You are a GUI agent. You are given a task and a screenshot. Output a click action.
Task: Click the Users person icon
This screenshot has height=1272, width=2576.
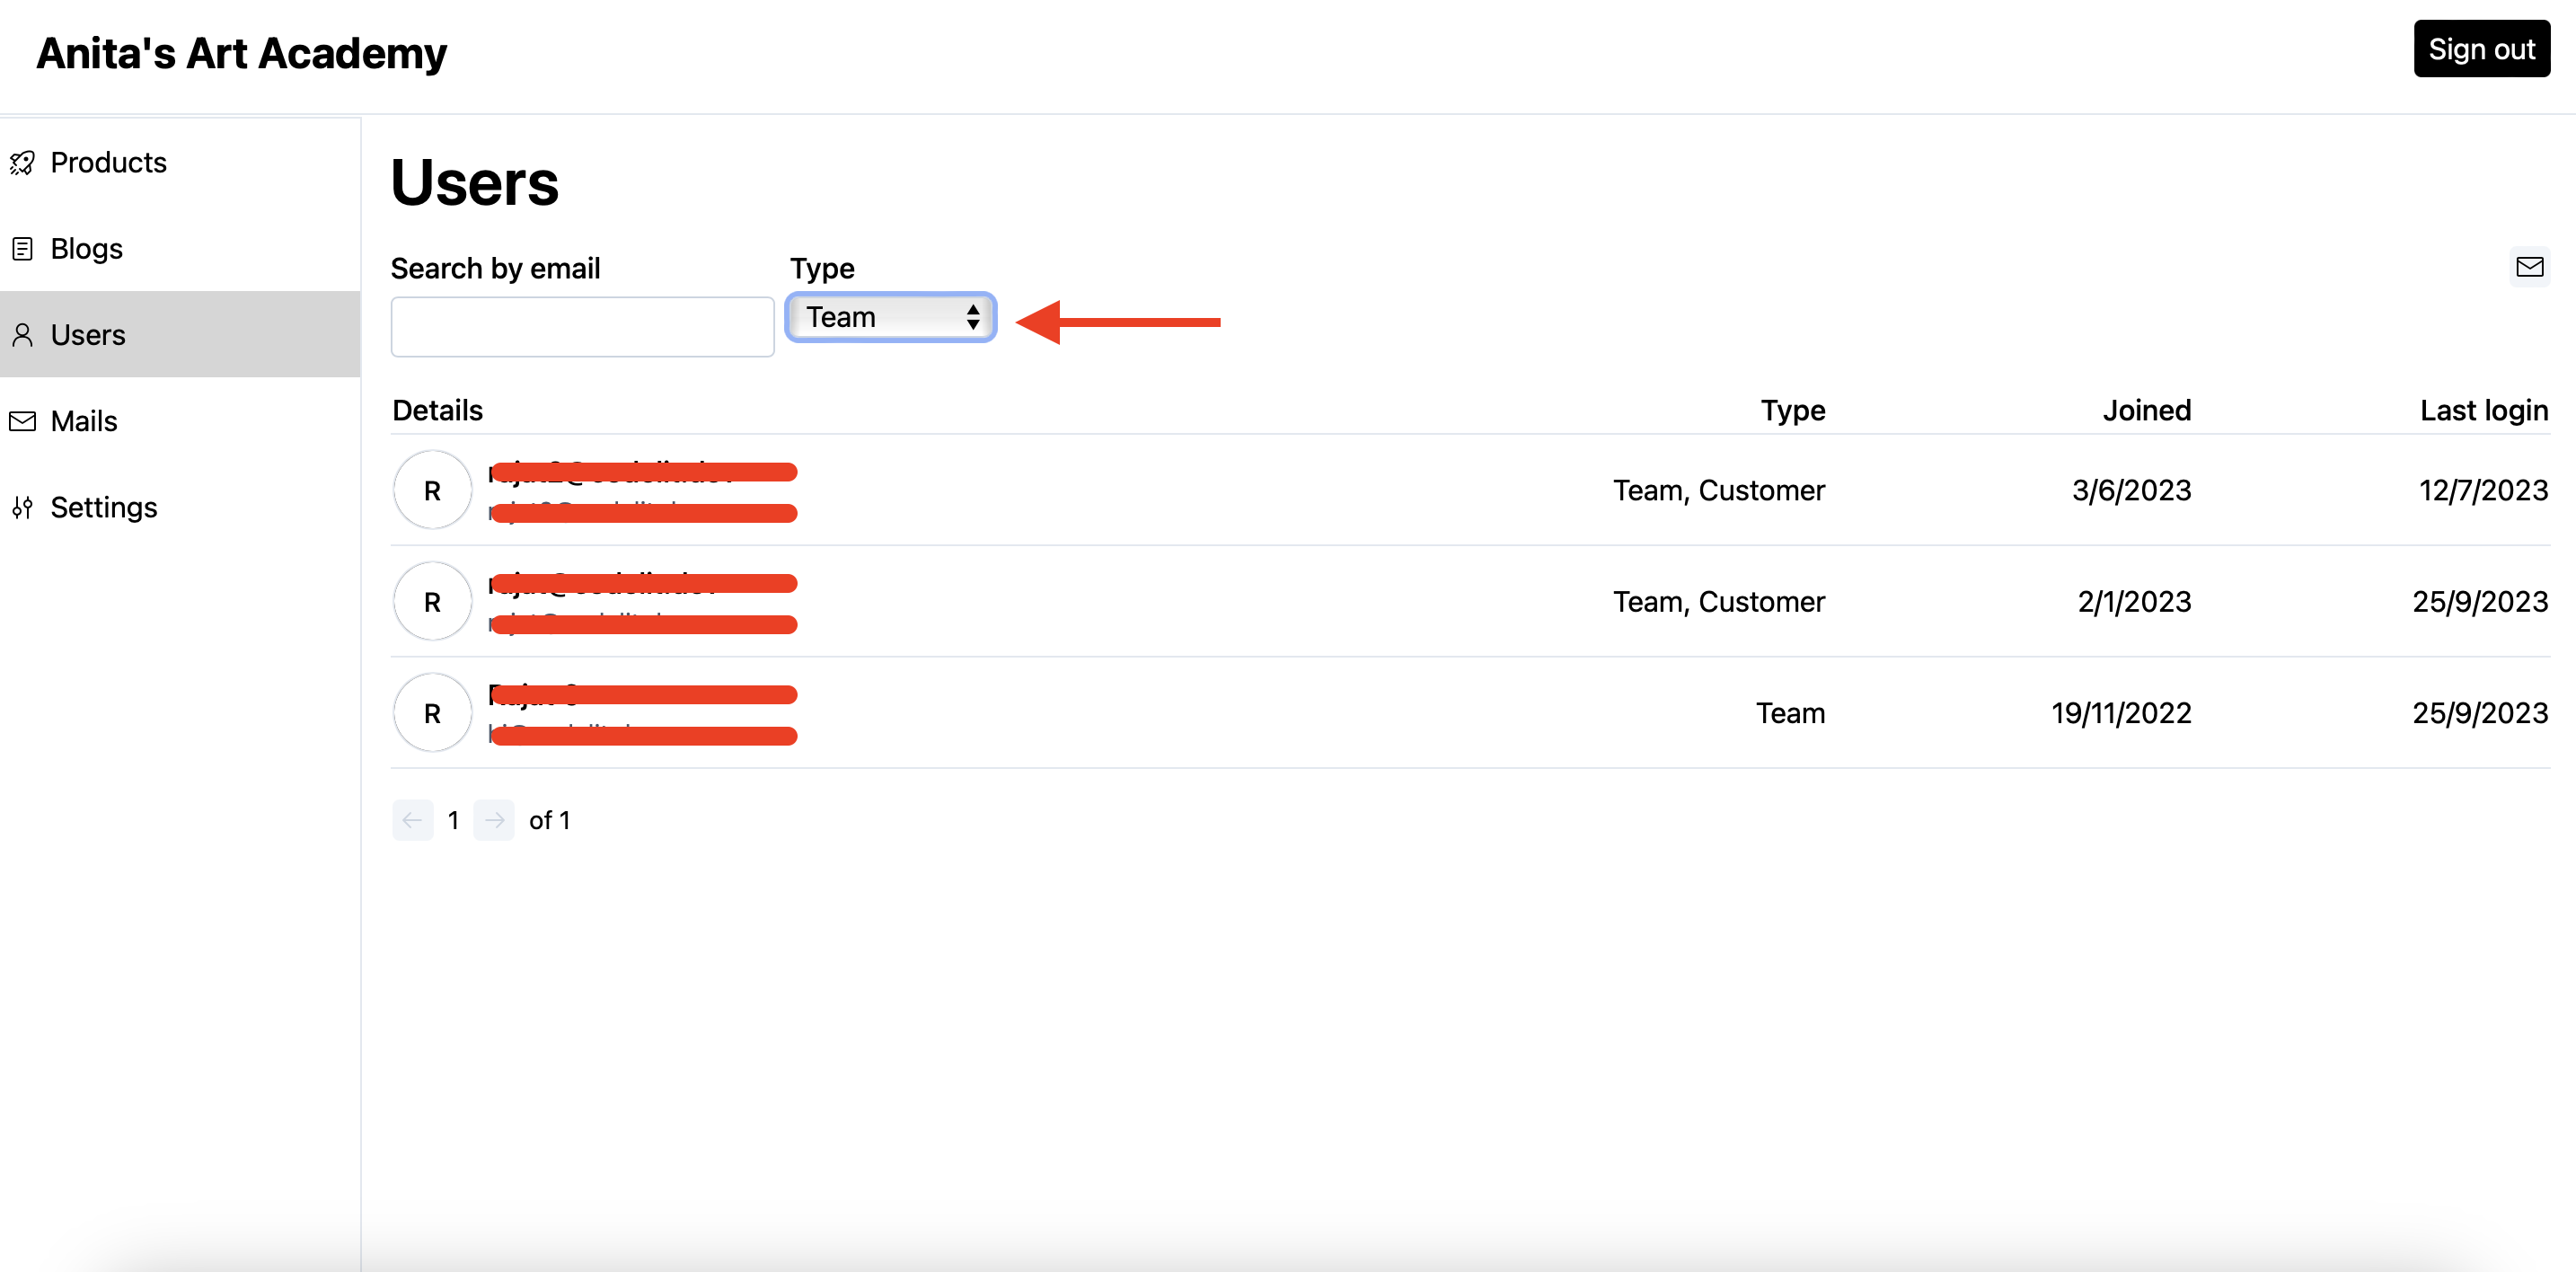pos(22,335)
